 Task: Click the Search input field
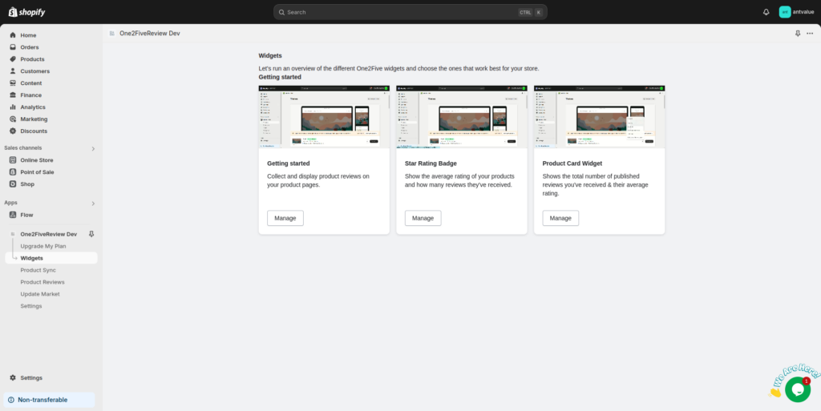tap(401, 12)
